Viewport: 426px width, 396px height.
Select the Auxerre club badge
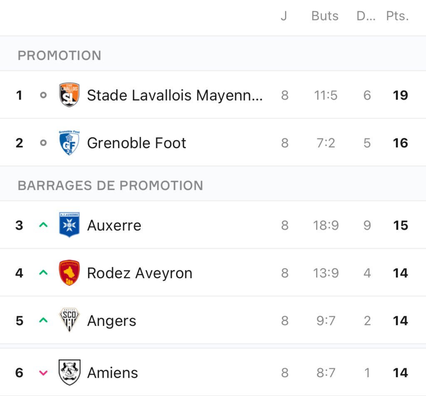(69, 225)
